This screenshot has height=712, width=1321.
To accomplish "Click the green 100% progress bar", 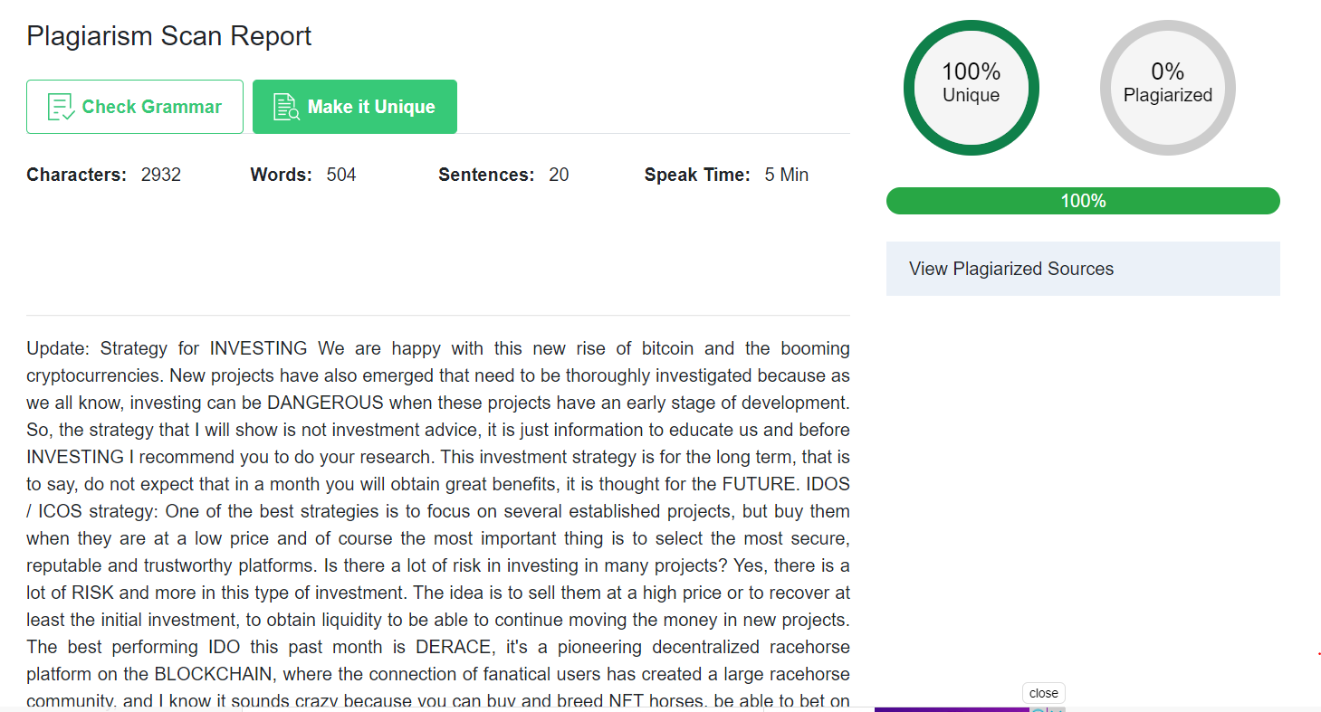I will tap(1083, 201).
